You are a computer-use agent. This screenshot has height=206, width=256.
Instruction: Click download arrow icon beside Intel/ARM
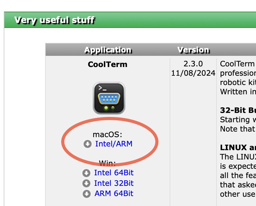point(88,144)
